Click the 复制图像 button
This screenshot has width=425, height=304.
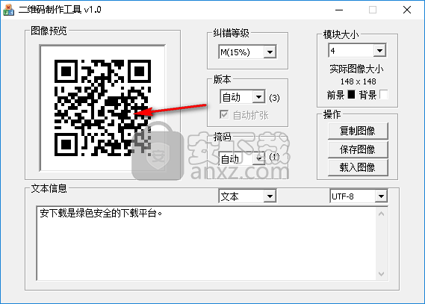pyautogui.click(x=358, y=131)
